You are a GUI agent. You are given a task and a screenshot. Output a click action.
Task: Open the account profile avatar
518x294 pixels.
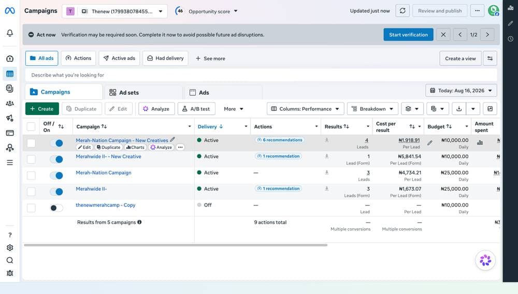click(x=494, y=10)
